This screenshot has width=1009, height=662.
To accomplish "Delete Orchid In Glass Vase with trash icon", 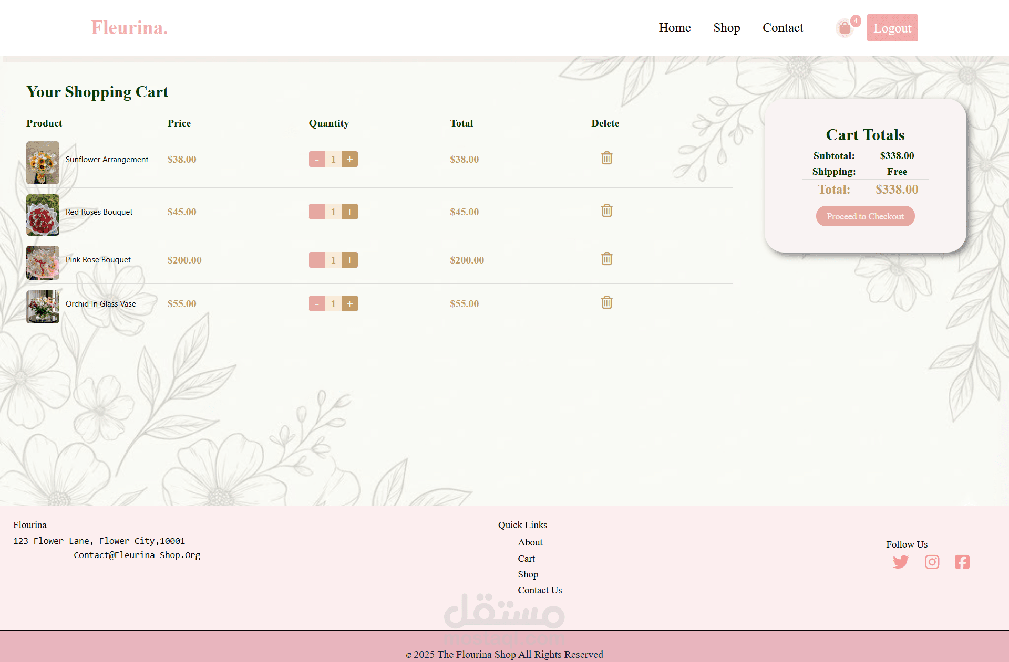I will coord(606,302).
